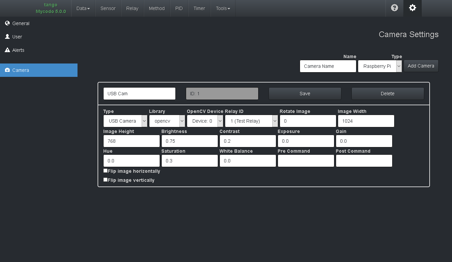Select the General globe icon in sidebar
This screenshot has width=452, height=262.
coord(7,23)
